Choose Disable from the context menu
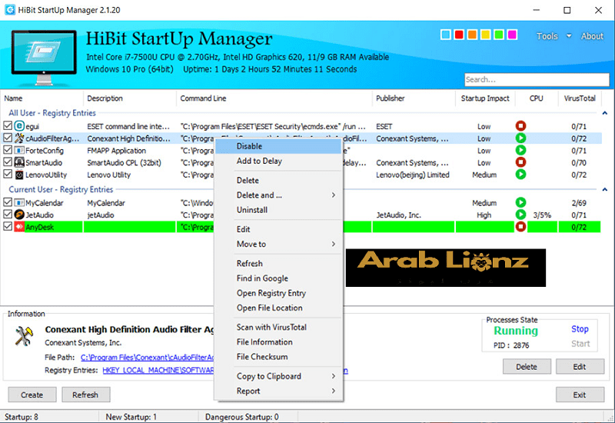Viewport: 615px width, 423px height. coord(278,146)
